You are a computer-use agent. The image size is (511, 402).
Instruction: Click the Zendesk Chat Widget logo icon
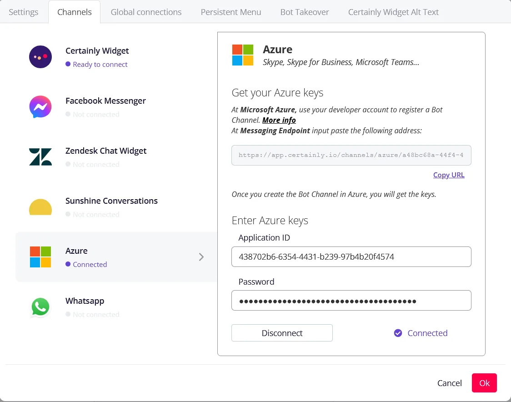pyautogui.click(x=40, y=157)
